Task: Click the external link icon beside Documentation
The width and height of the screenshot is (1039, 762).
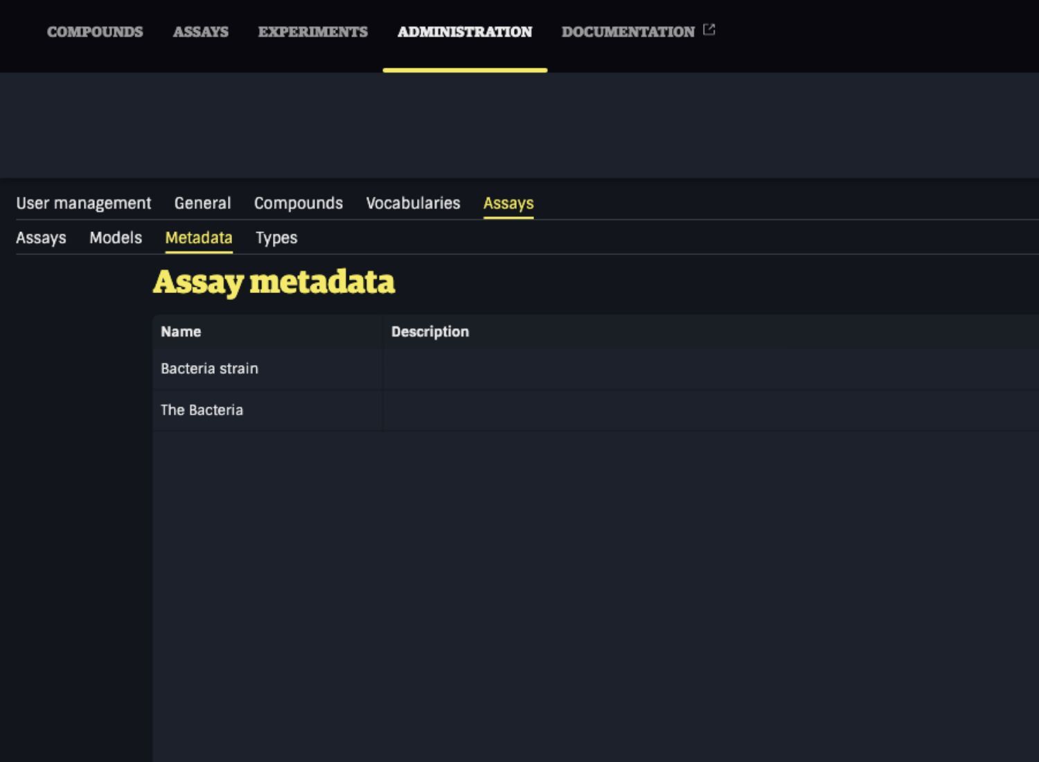Action: tap(709, 30)
